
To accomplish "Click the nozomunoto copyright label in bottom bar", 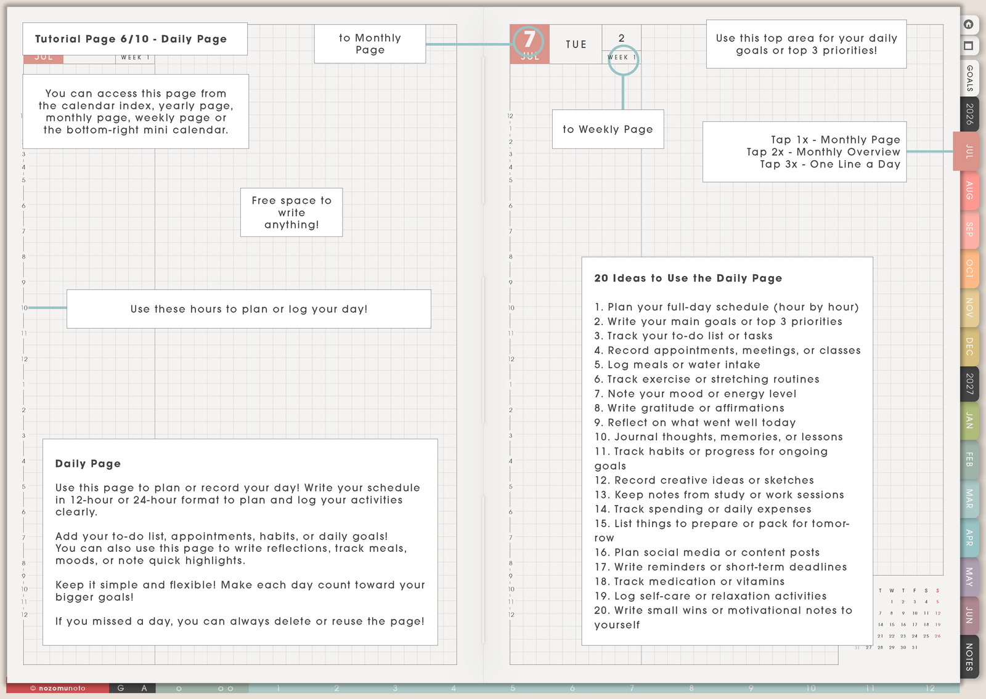I will point(58,688).
